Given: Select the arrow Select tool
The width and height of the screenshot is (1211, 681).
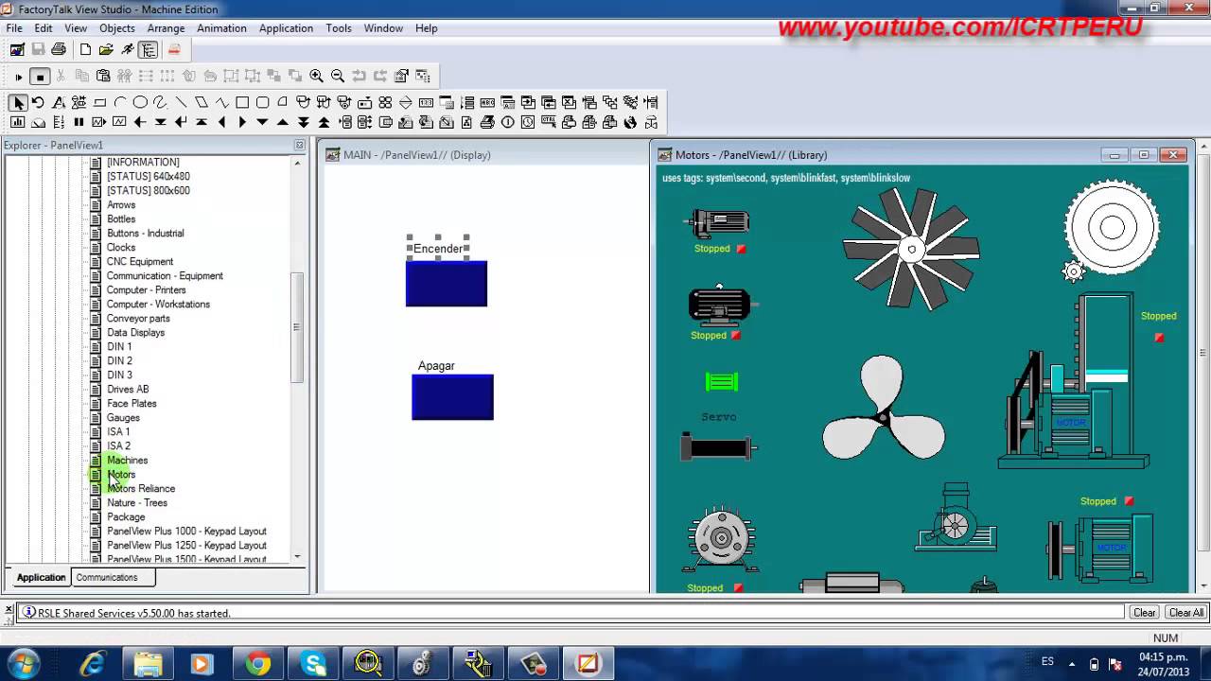Looking at the screenshot, I should click(x=19, y=102).
